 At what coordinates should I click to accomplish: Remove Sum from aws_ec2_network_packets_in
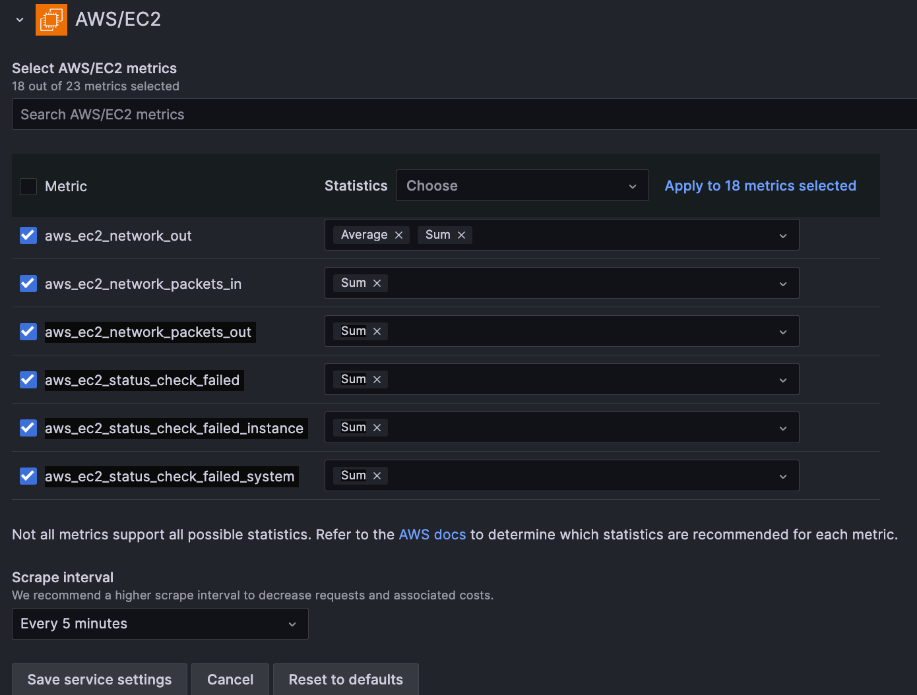(x=377, y=283)
